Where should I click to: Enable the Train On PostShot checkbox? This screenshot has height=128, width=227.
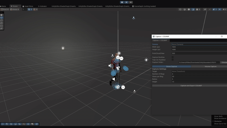[173, 60]
